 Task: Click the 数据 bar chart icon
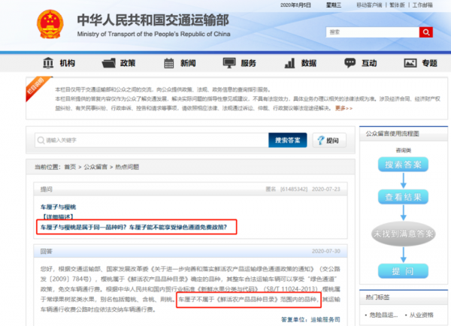point(289,63)
